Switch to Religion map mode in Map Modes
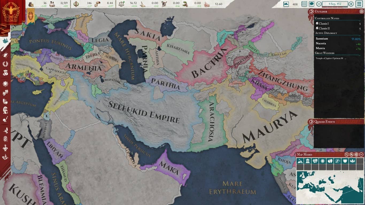The width and height of the screenshot is (365, 205). click(x=323, y=161)
